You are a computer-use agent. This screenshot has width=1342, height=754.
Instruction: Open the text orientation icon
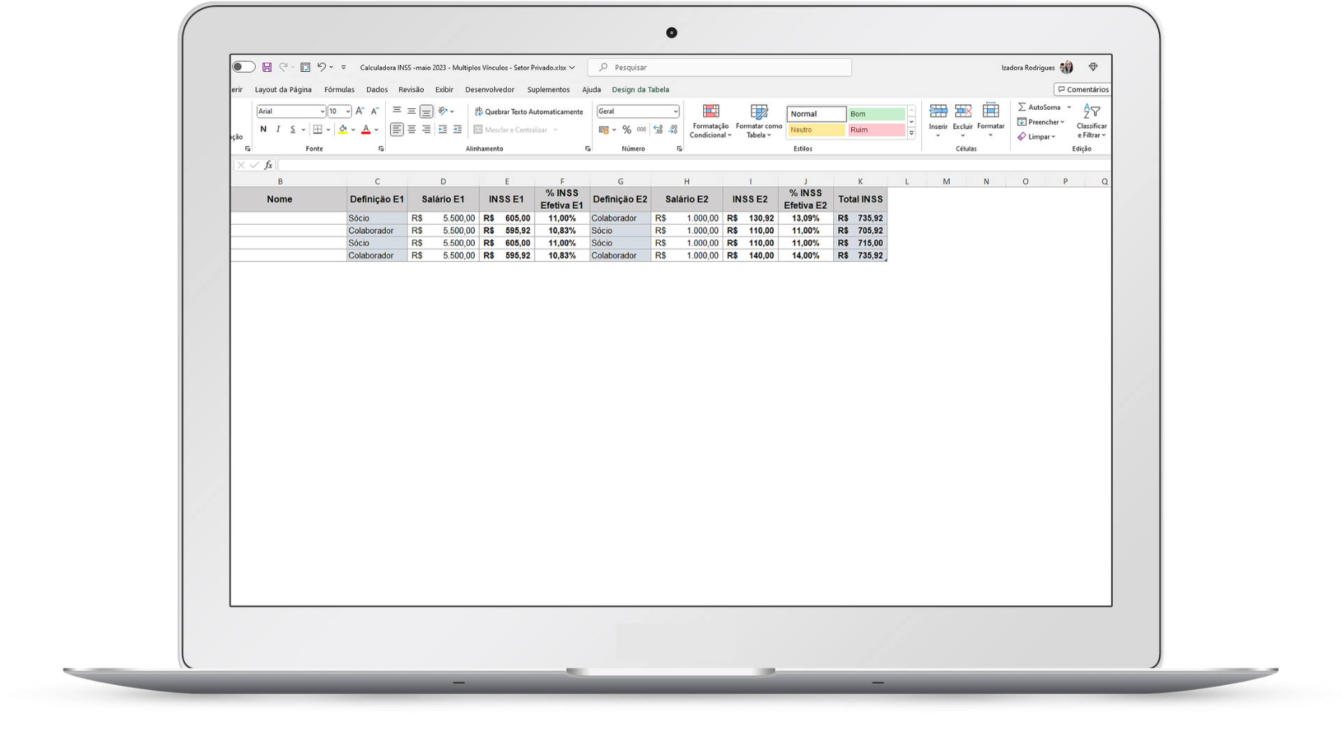pyautogui.click(x=443, y=111)
